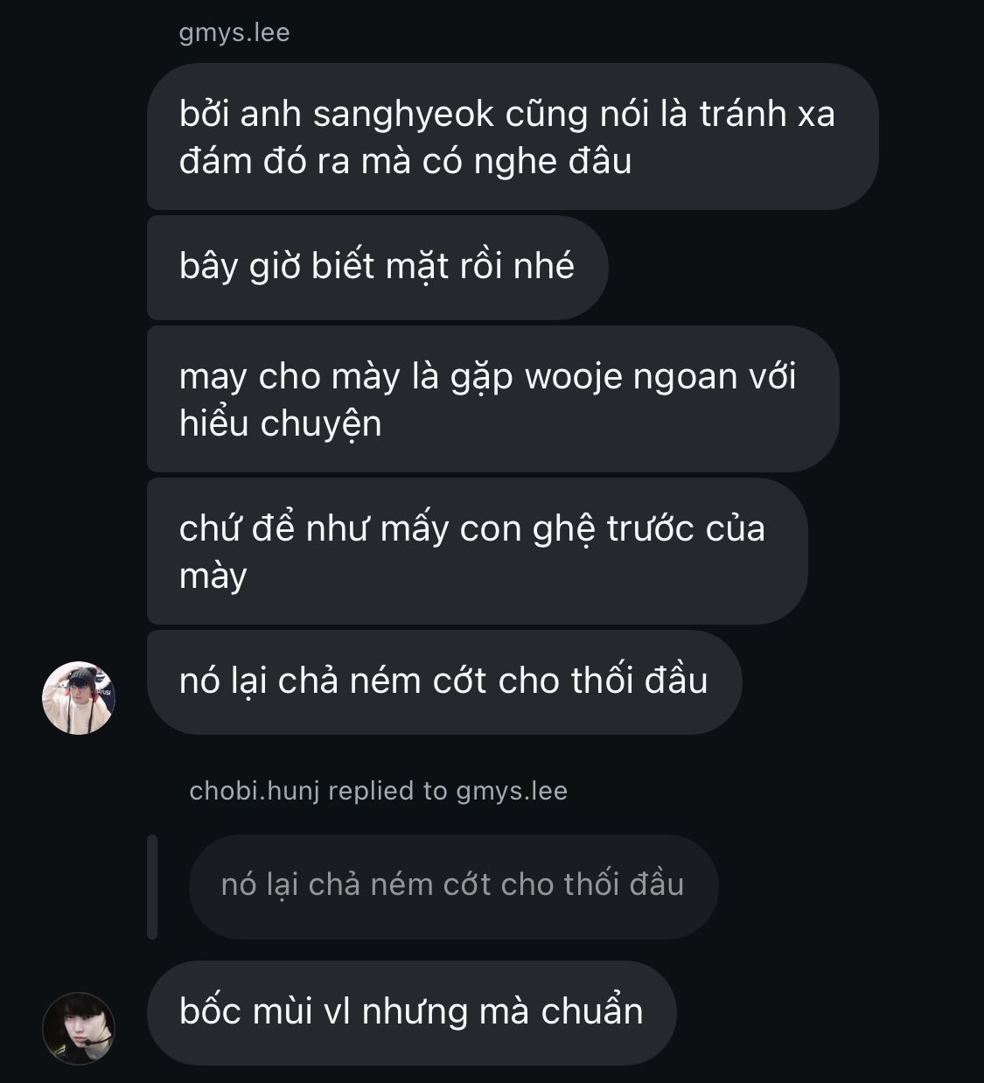The width and height of the screenshot is (984, 1083).
Task: Select the 'bây giờ biết mặt rồi nhé' message
Action: (377, 267)
